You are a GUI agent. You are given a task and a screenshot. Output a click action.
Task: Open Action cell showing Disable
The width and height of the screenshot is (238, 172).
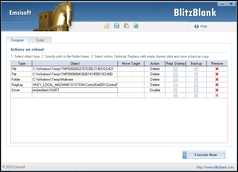coord(155,90)
